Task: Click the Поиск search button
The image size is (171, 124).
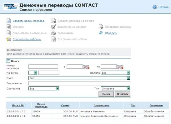Action: [x=106, y=94]
